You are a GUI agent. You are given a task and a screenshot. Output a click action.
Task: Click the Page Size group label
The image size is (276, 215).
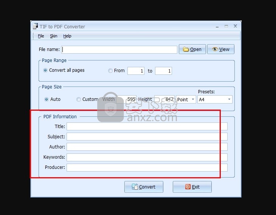[x=52, y=87]
